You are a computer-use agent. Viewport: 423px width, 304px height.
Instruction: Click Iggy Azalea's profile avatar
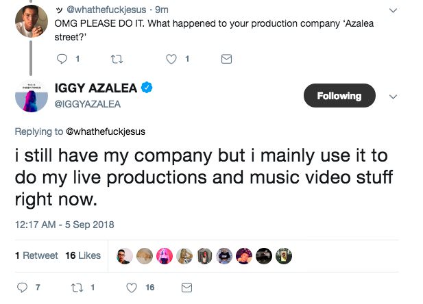[31, 96]
